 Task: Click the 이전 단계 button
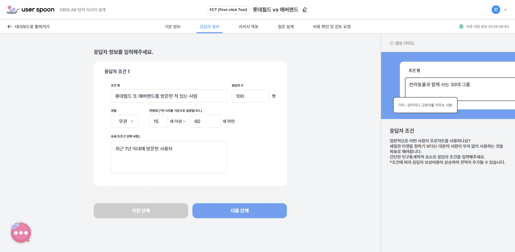pos(141,211)
